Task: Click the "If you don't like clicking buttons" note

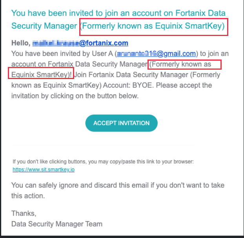Action: click(x=103, y=161)
